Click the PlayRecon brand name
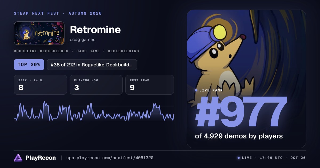This screenshot has height=168, width=320. pos(41,158)
